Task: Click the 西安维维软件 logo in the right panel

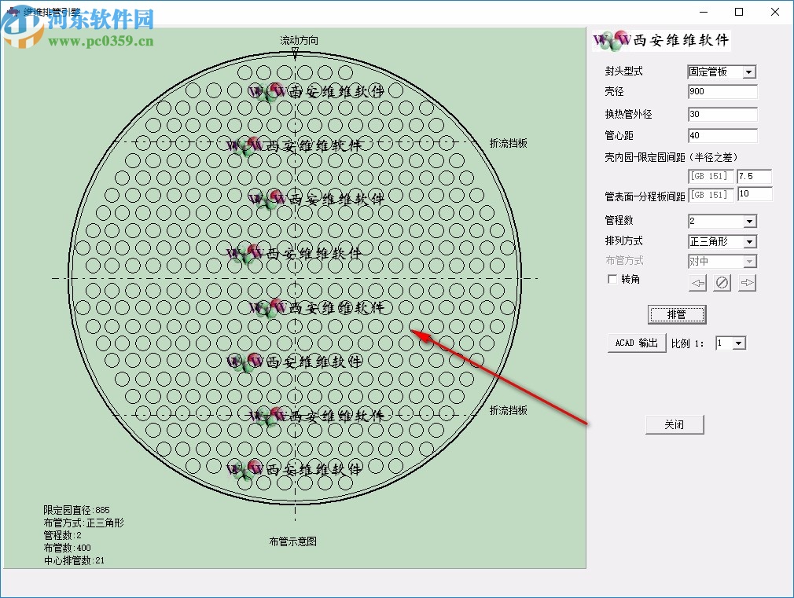Action: [660, 40]
